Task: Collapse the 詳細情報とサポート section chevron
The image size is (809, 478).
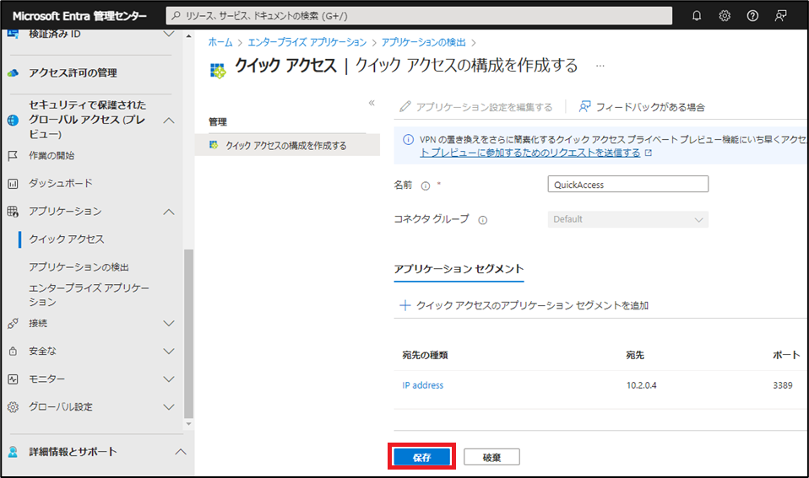Action: pos(180,452)
